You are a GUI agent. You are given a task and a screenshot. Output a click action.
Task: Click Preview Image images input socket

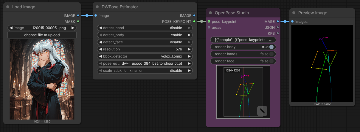(292, 21)
